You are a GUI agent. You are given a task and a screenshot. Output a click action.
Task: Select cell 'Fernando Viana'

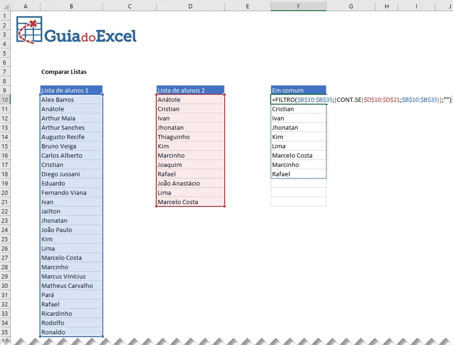pos(71,192)
